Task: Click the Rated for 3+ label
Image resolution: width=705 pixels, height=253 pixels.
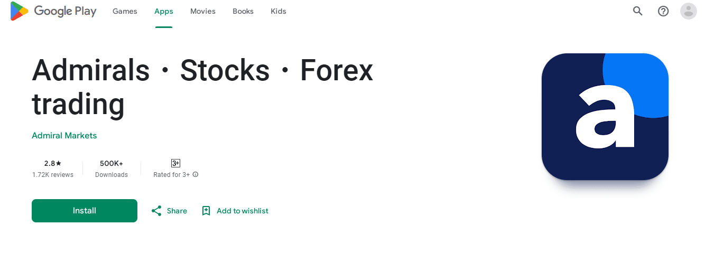Action: point(172,175)
